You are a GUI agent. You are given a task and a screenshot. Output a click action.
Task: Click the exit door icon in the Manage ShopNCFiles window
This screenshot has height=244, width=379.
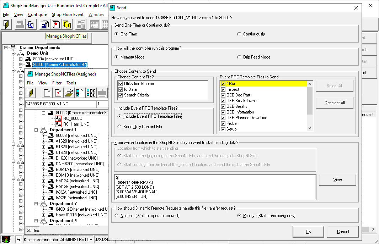click(x=31, y=93)
